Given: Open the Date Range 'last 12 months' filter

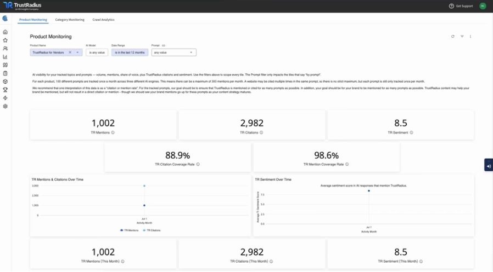Looking at the screenshot, I should pyautogui.click(x=130, y=53).
